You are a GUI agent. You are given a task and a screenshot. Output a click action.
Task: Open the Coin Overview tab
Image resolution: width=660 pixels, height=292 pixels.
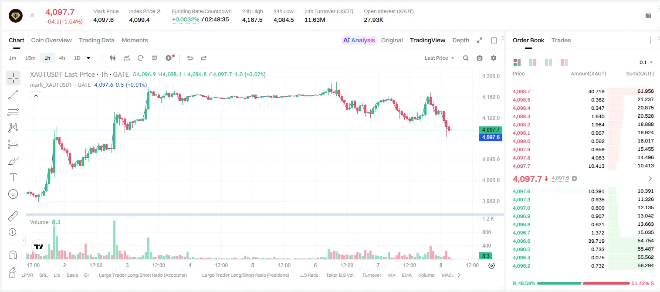pyautogui.click(x=51, y=40)
